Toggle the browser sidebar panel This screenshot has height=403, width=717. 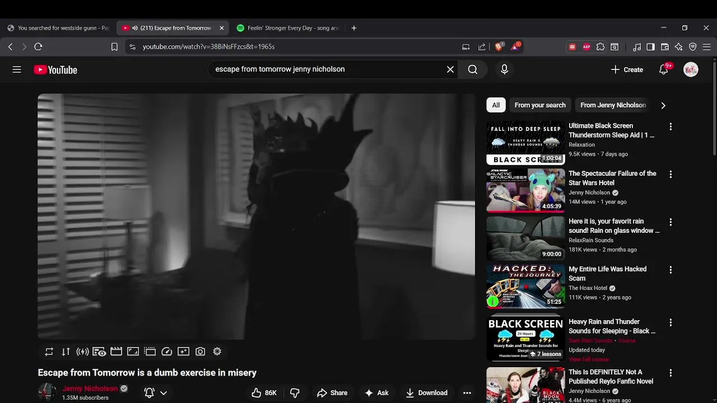(x=651, y=47)
